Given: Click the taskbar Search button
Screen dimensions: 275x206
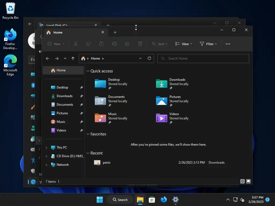Looking at the screenshot, I should [120, 200].
